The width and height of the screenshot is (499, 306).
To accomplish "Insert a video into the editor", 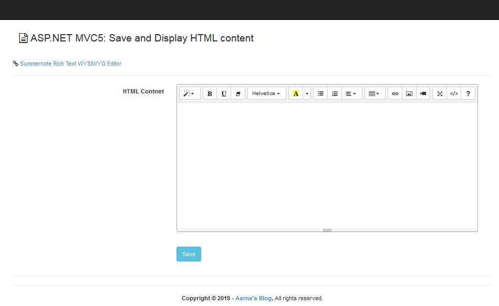I will [423, 93].
